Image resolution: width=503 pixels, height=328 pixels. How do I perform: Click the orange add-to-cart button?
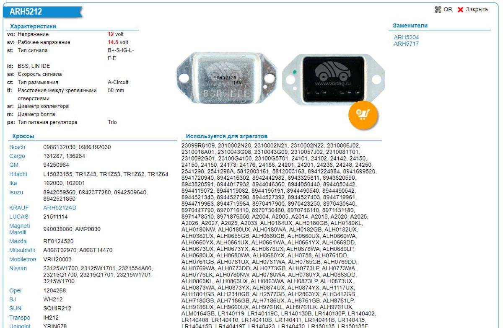363,115
